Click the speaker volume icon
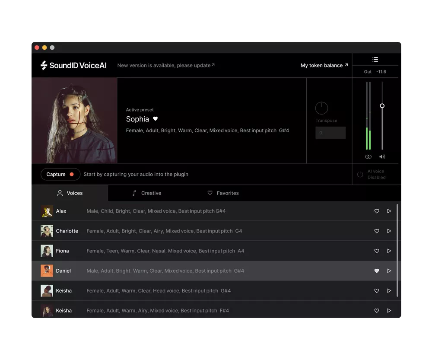This screenshot has height=360, width=432. 382,156
